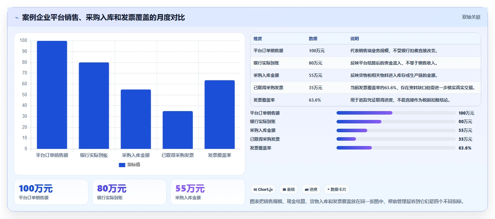Click the description starting 反映货物和相关物料

(x=394, y=75)
